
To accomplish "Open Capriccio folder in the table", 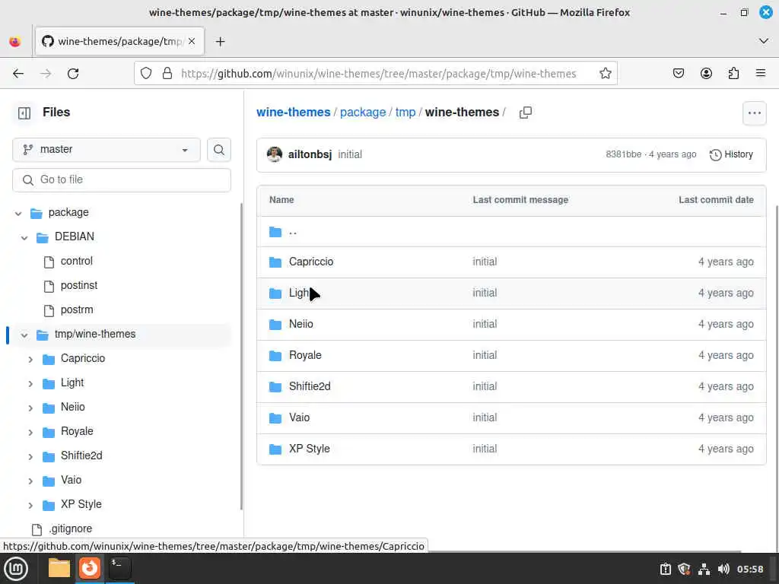I will [x=311, y=262].
